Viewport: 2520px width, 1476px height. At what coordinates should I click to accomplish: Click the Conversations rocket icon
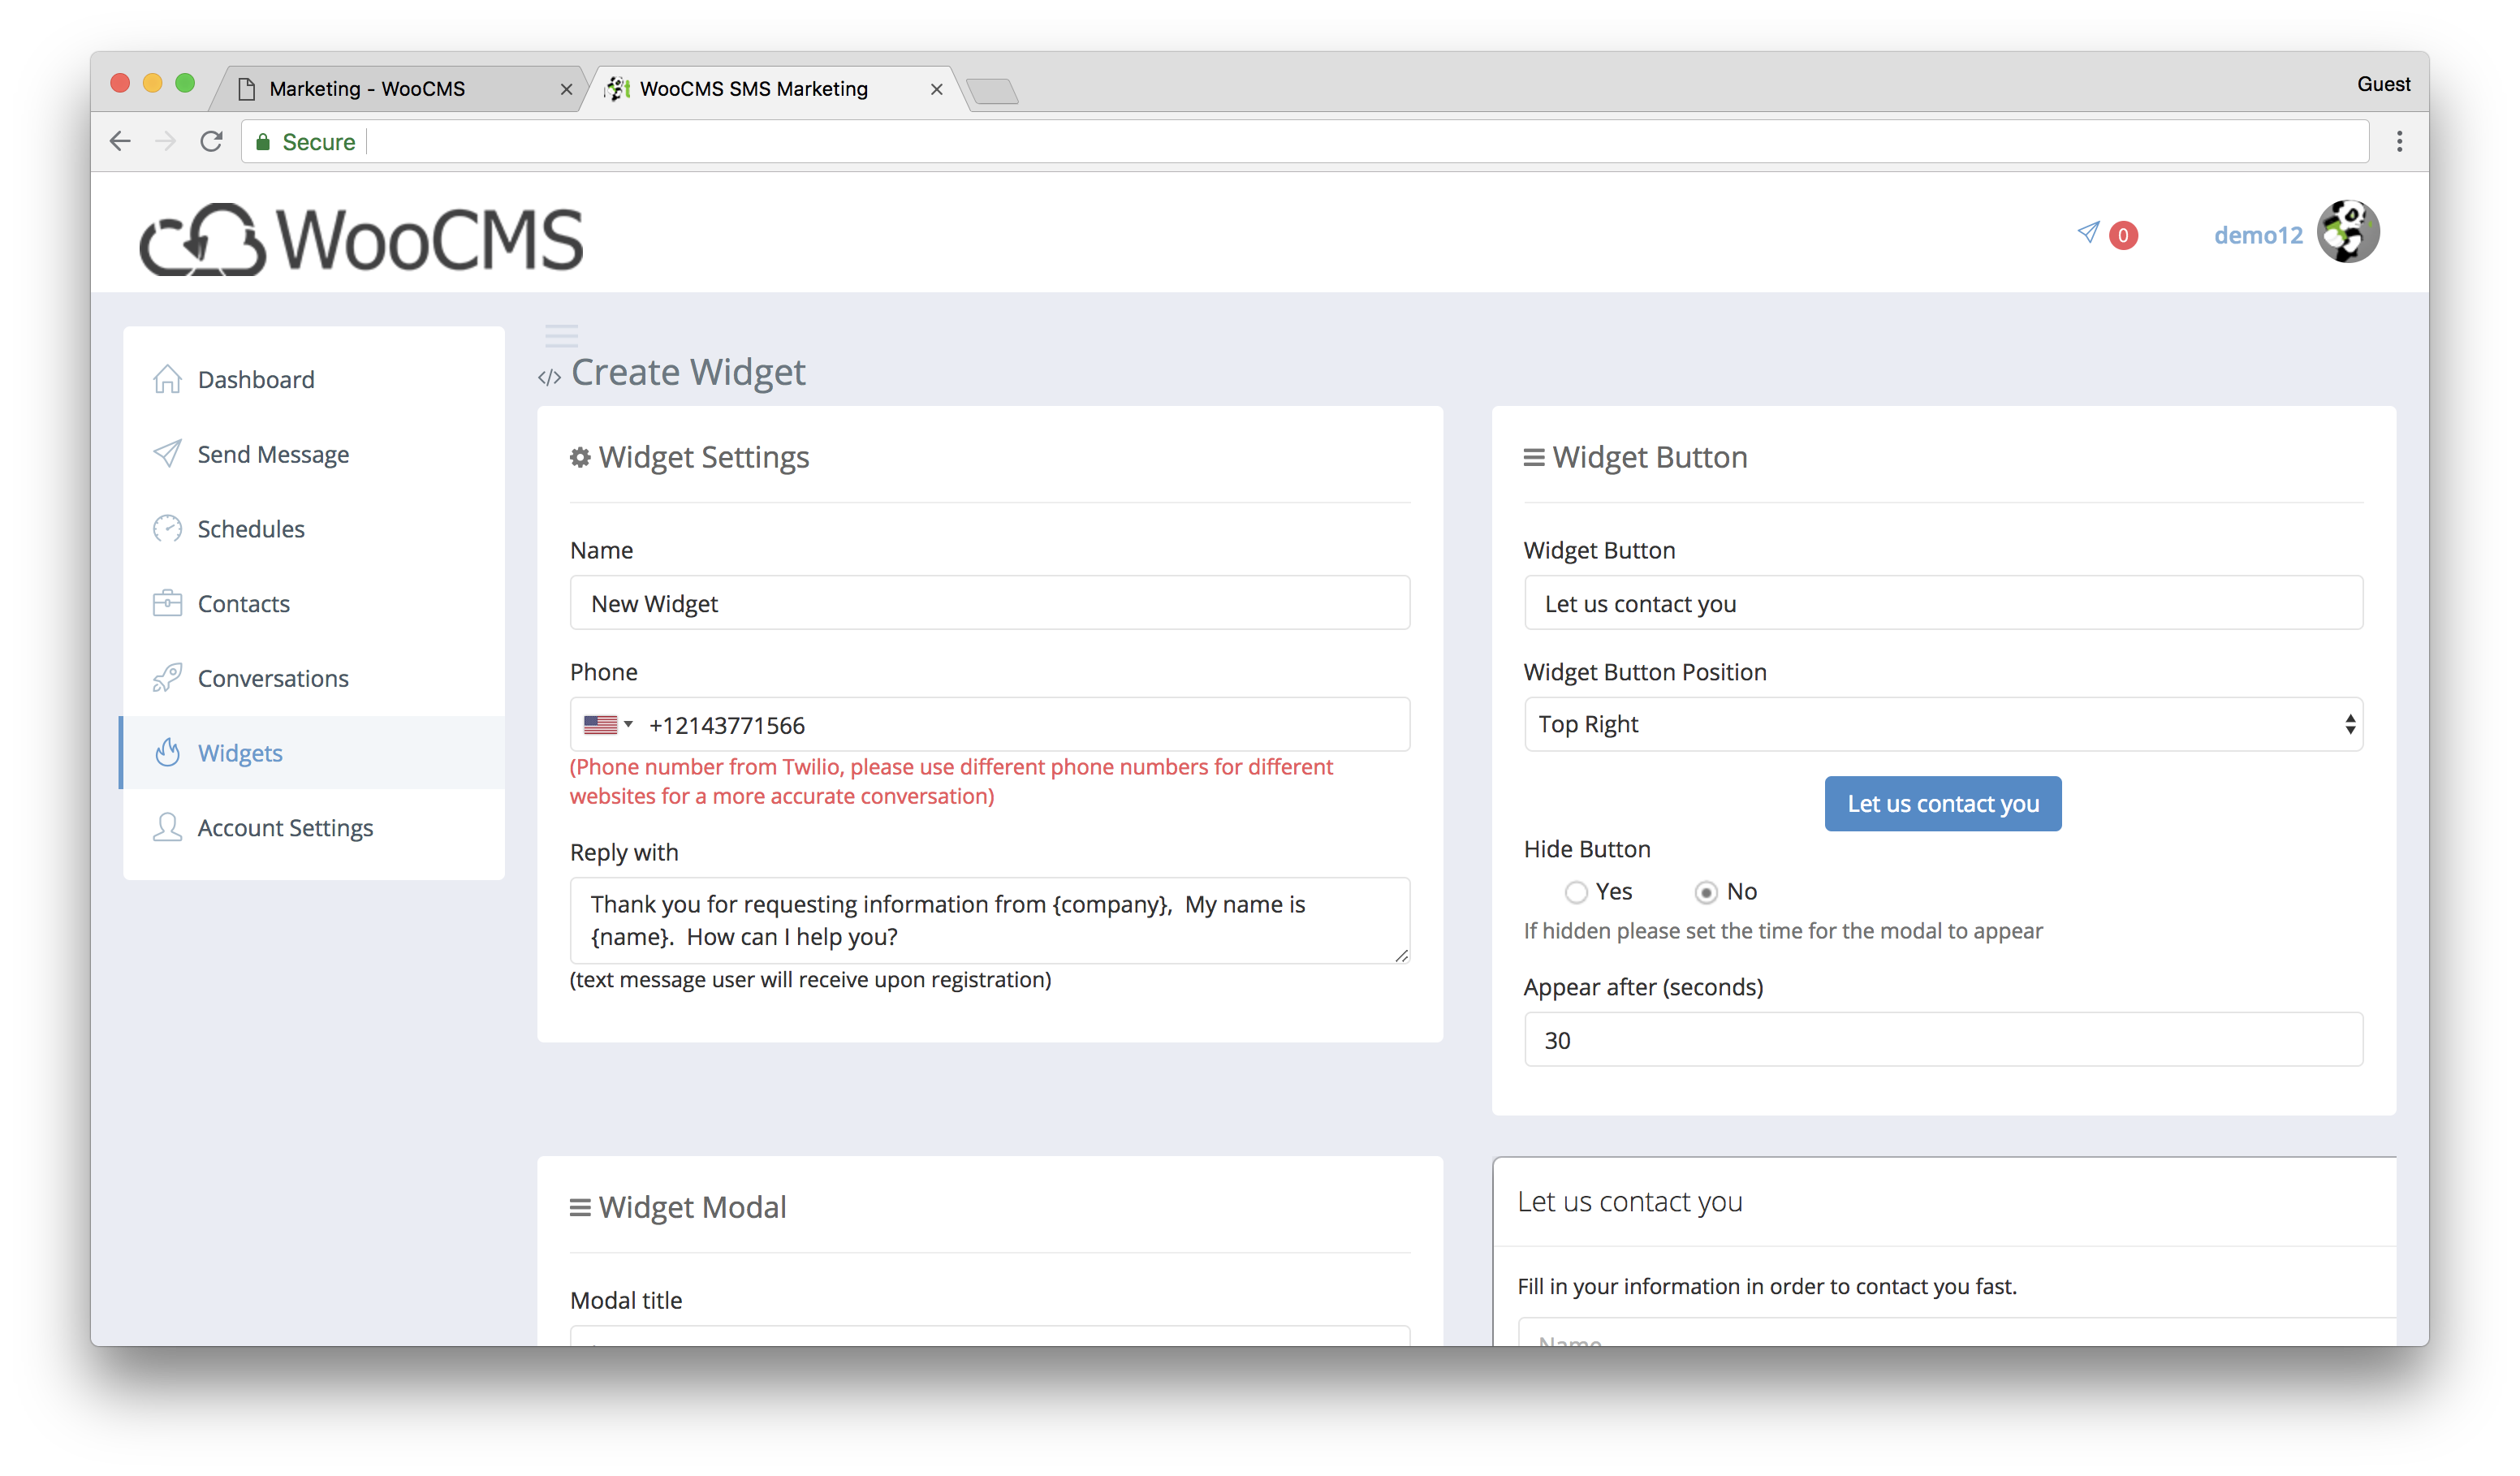(x=167, y=678)
